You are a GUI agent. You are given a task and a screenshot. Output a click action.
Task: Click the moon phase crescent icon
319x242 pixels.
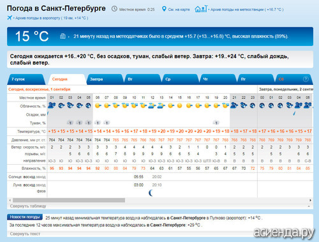coord(151,193)
